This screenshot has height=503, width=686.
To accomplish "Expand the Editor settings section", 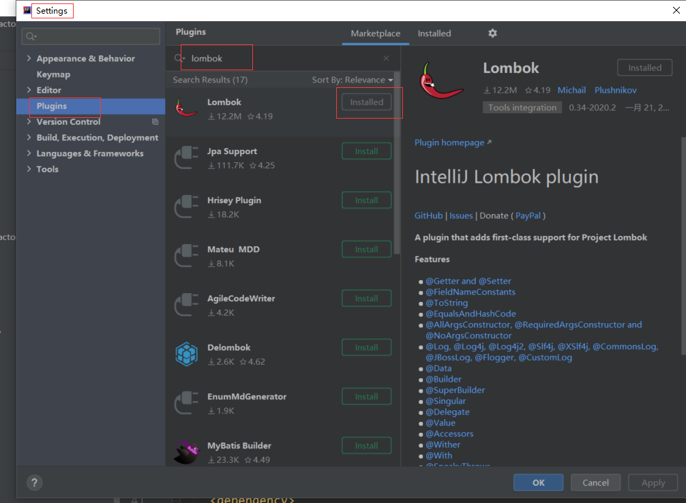I will pyautogui.click(x=29, y=90).
